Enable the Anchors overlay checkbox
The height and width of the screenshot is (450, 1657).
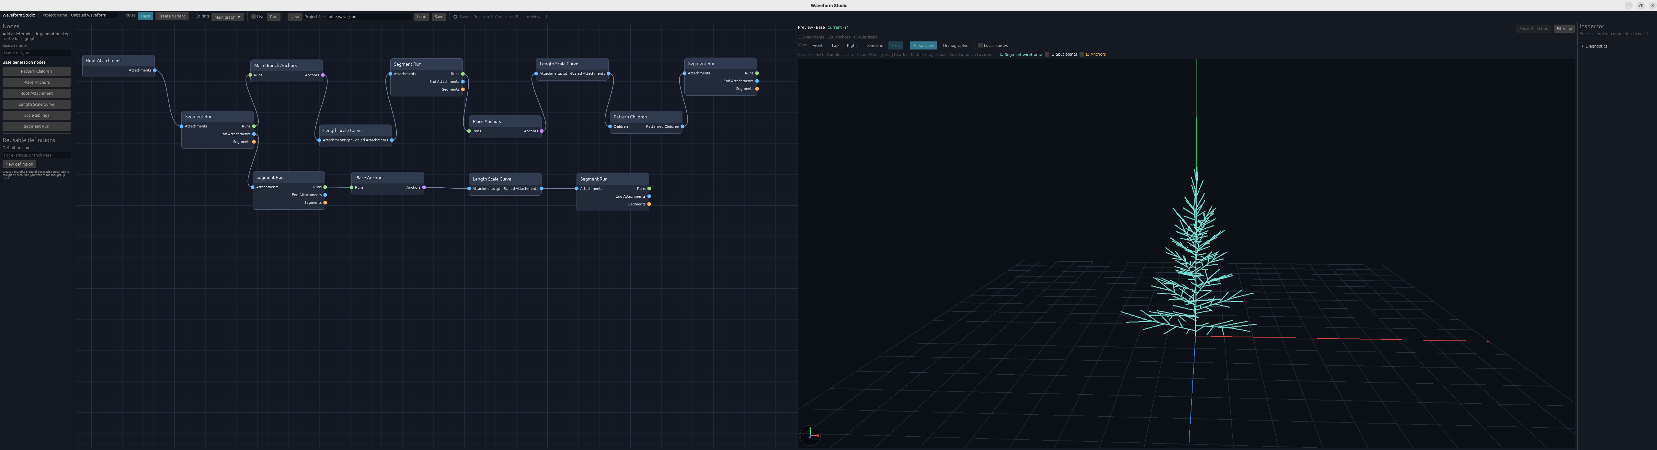point(1082,55)
